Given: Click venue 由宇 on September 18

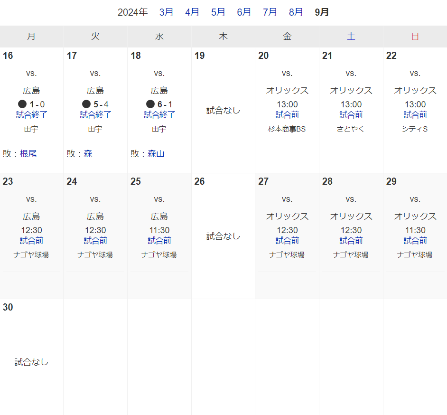Looking at the screenshot, I should pos(159,129).
